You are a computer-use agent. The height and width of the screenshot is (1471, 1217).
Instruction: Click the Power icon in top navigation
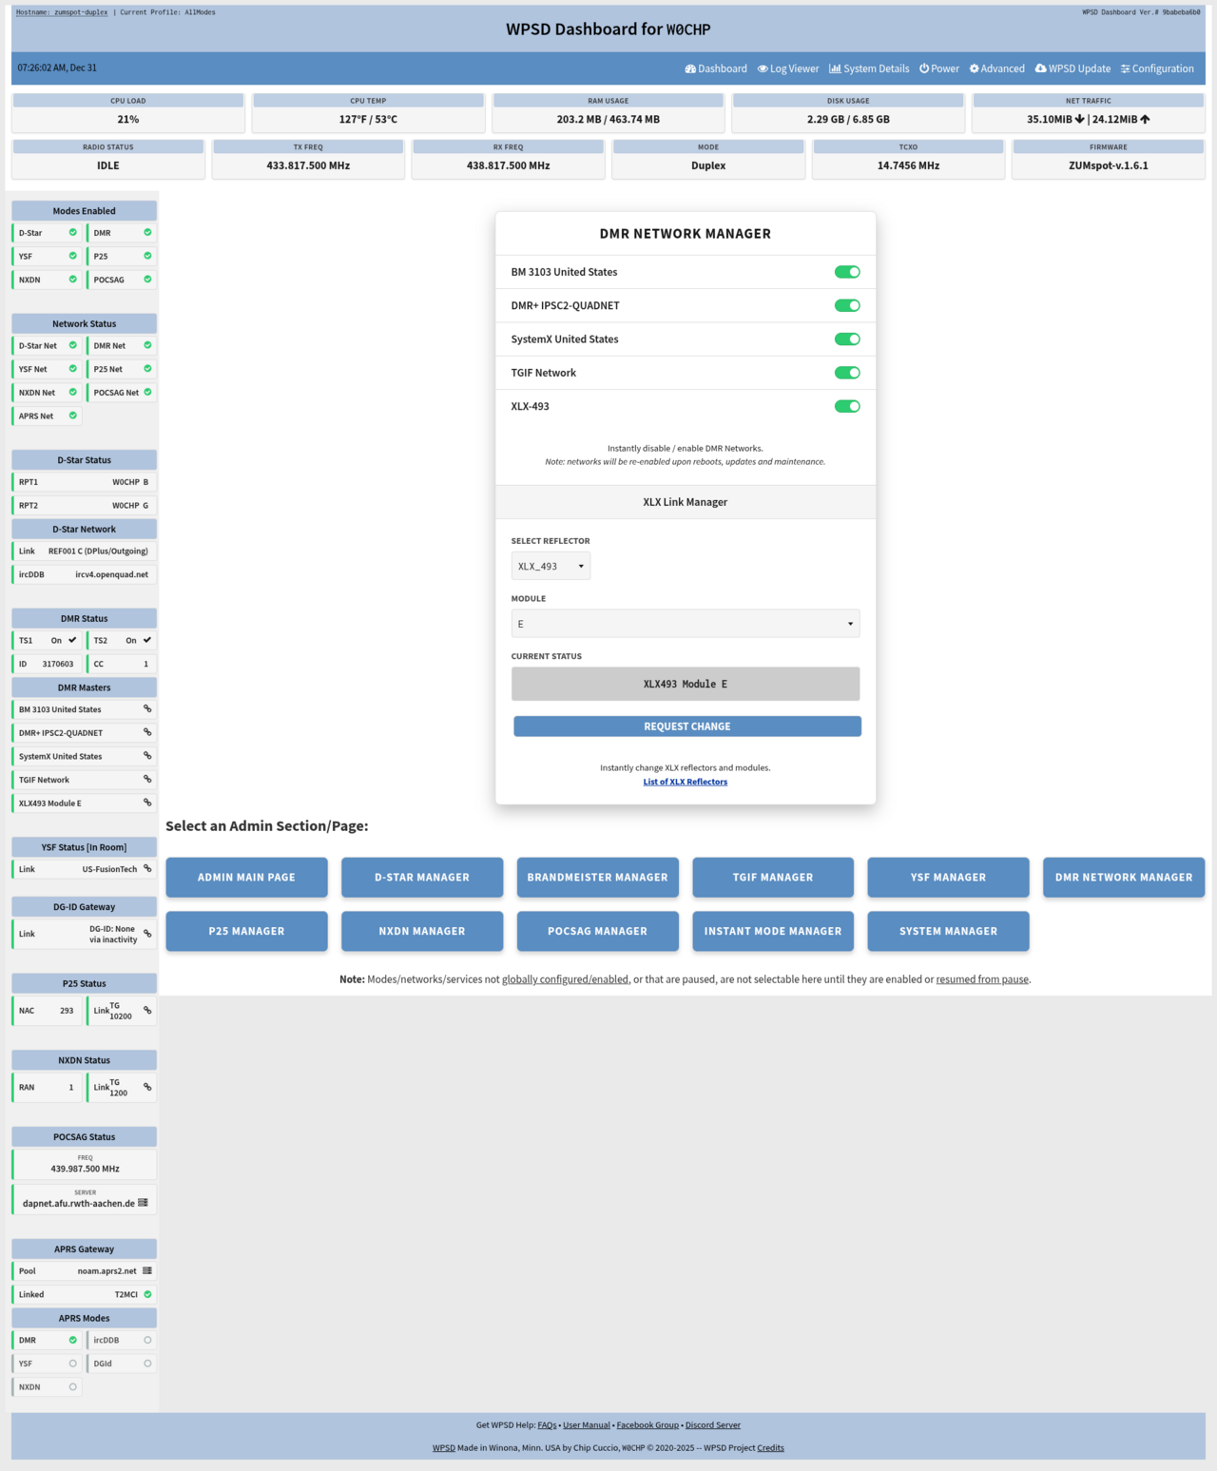pyautogui.click(x=924, y=68)
